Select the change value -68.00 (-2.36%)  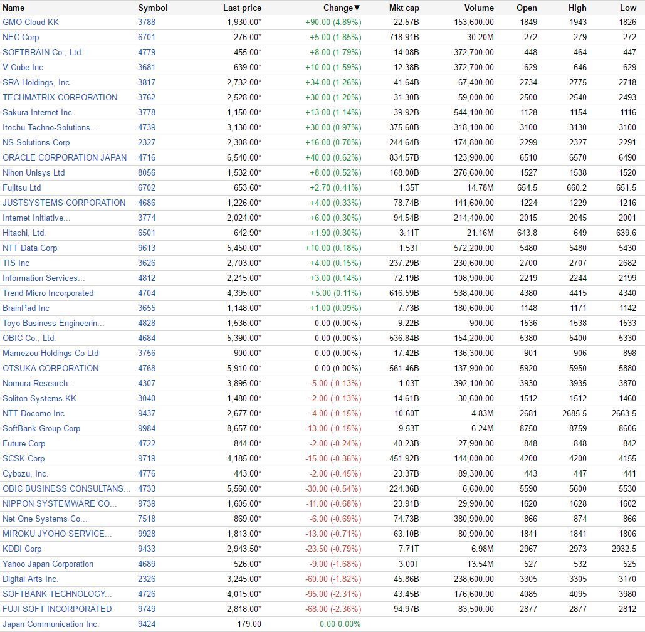coord(333,609)
